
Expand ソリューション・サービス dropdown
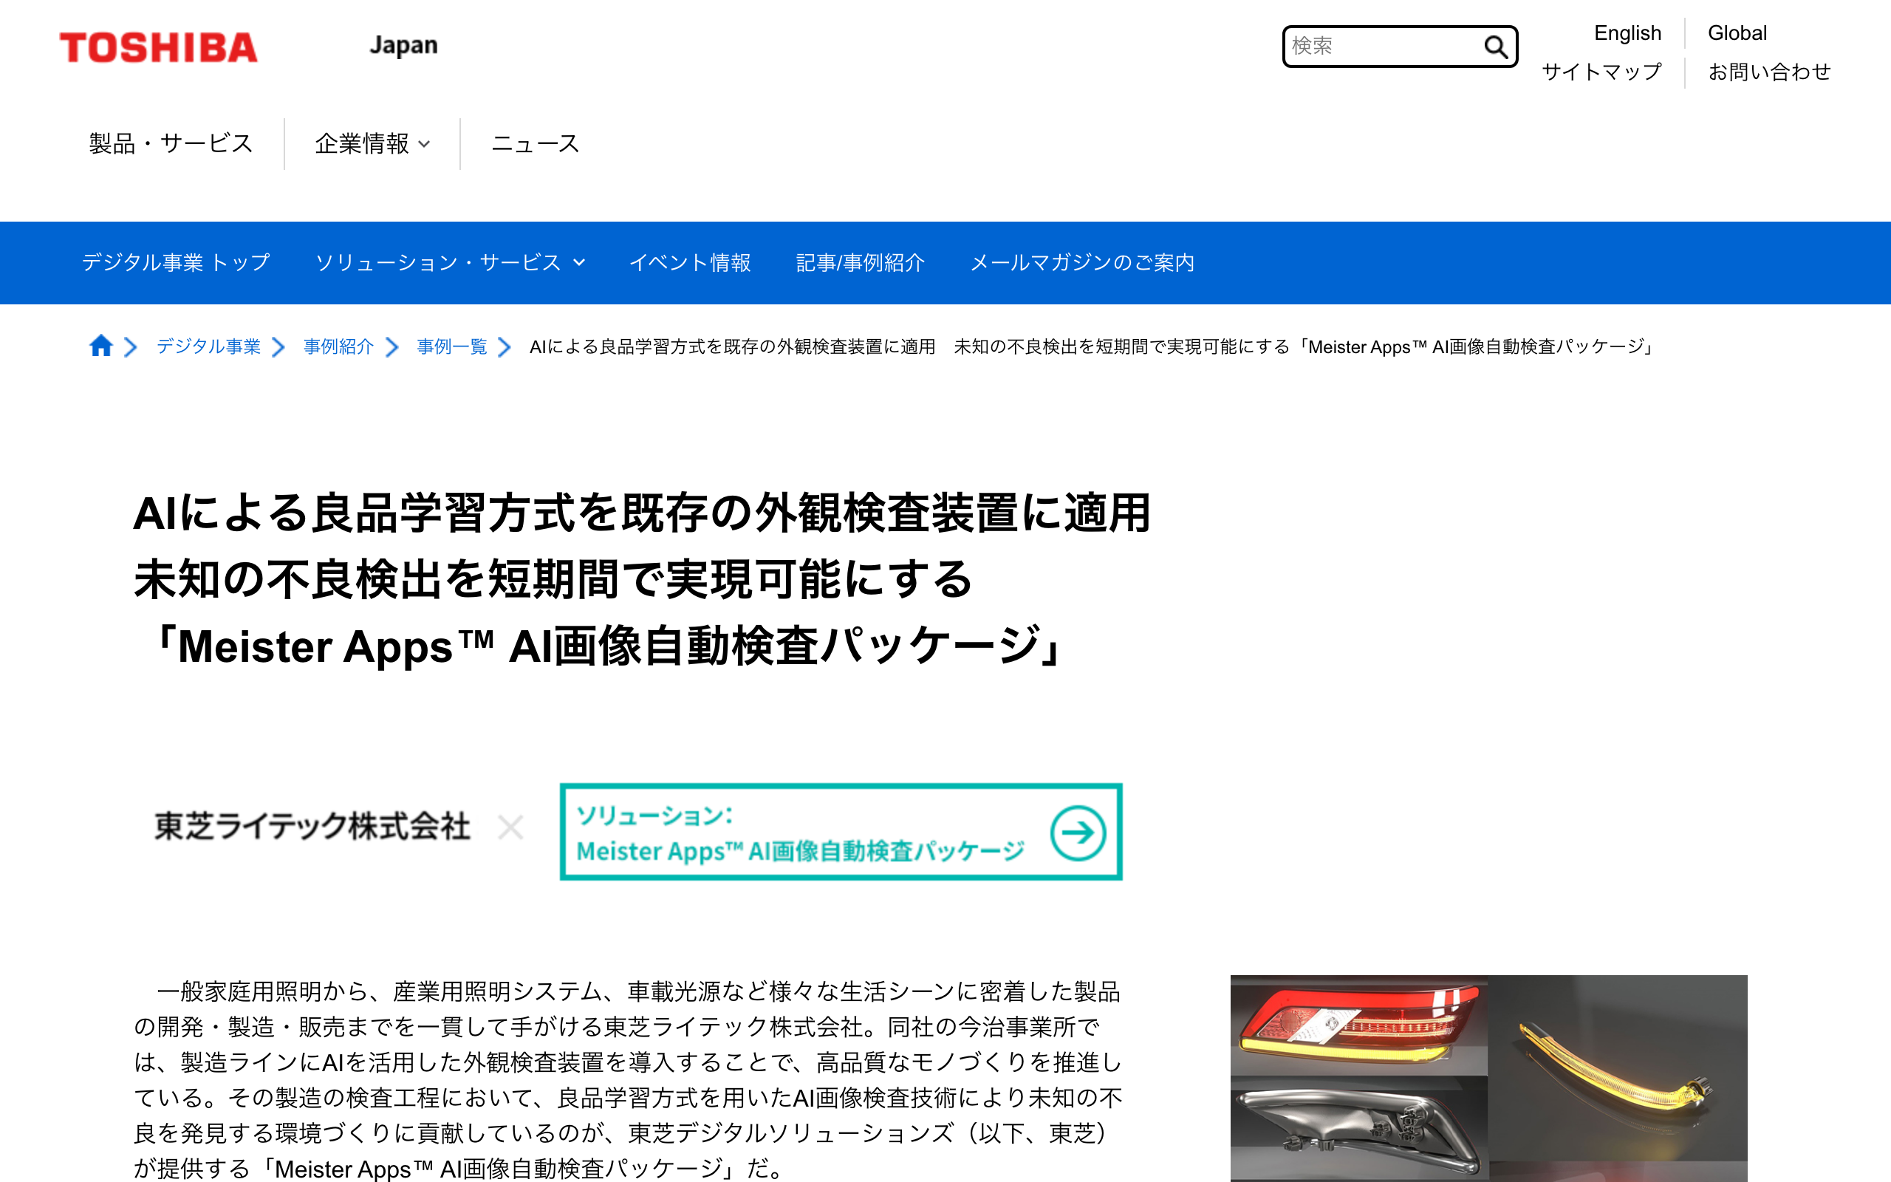450,263
